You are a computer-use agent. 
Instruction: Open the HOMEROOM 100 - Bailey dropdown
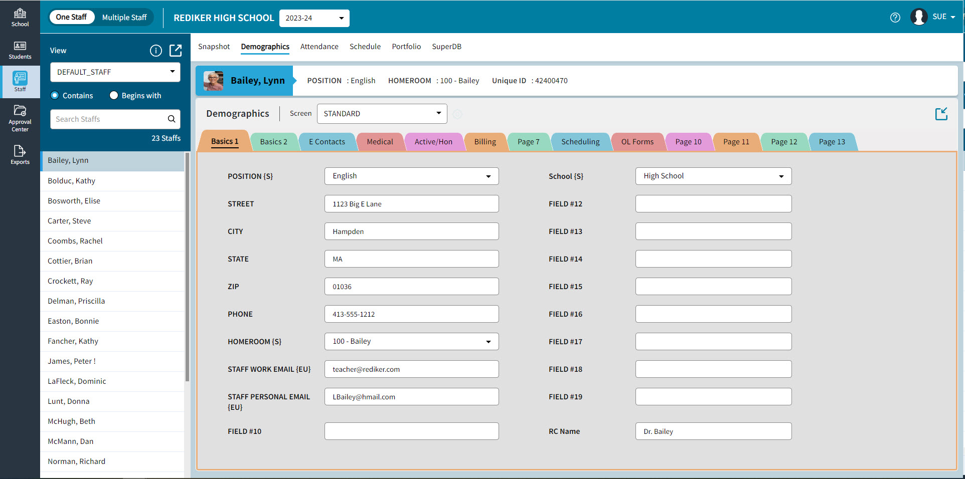click(x=411, y=341)
